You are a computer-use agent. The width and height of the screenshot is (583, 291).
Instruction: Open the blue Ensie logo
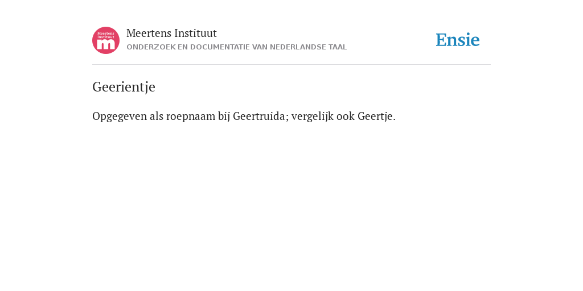[458, 40]
